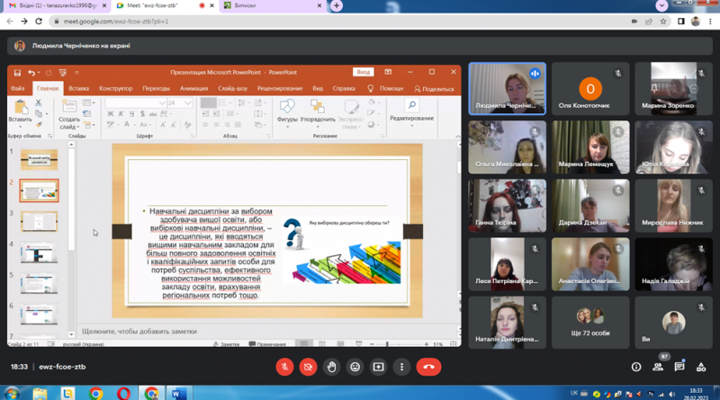Open the emoji reactions icon
The height and width of the screenshot is (400, 720).
coord(355,367)
